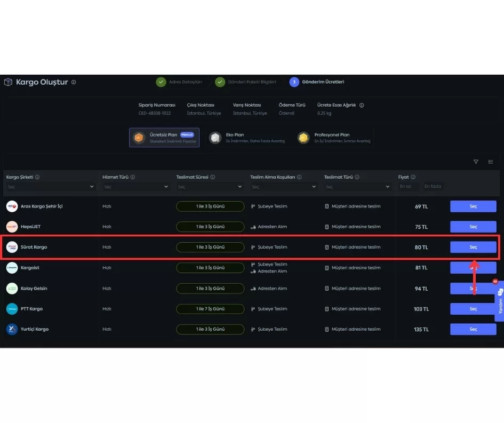This screenshot has height=423, width=504.
Task: Select the Ücretsiz Plan card
Action: [x=164, y=138]
